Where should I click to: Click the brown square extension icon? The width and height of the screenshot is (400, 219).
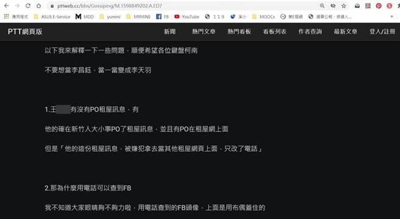pos(368,5)
